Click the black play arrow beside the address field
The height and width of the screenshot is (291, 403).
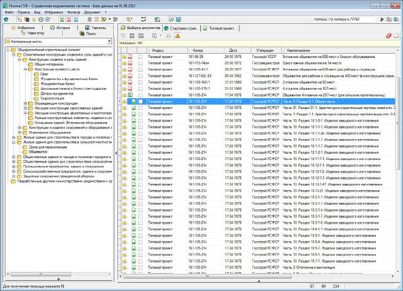tap(382, 19)
